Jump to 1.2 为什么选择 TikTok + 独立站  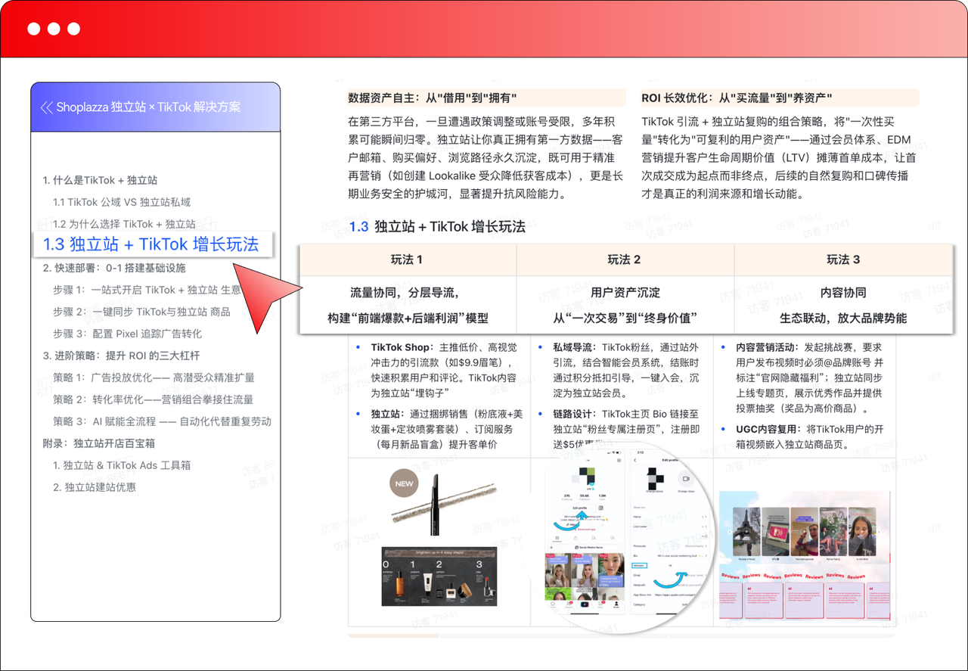pyautogui.click(x=124, y=224)
